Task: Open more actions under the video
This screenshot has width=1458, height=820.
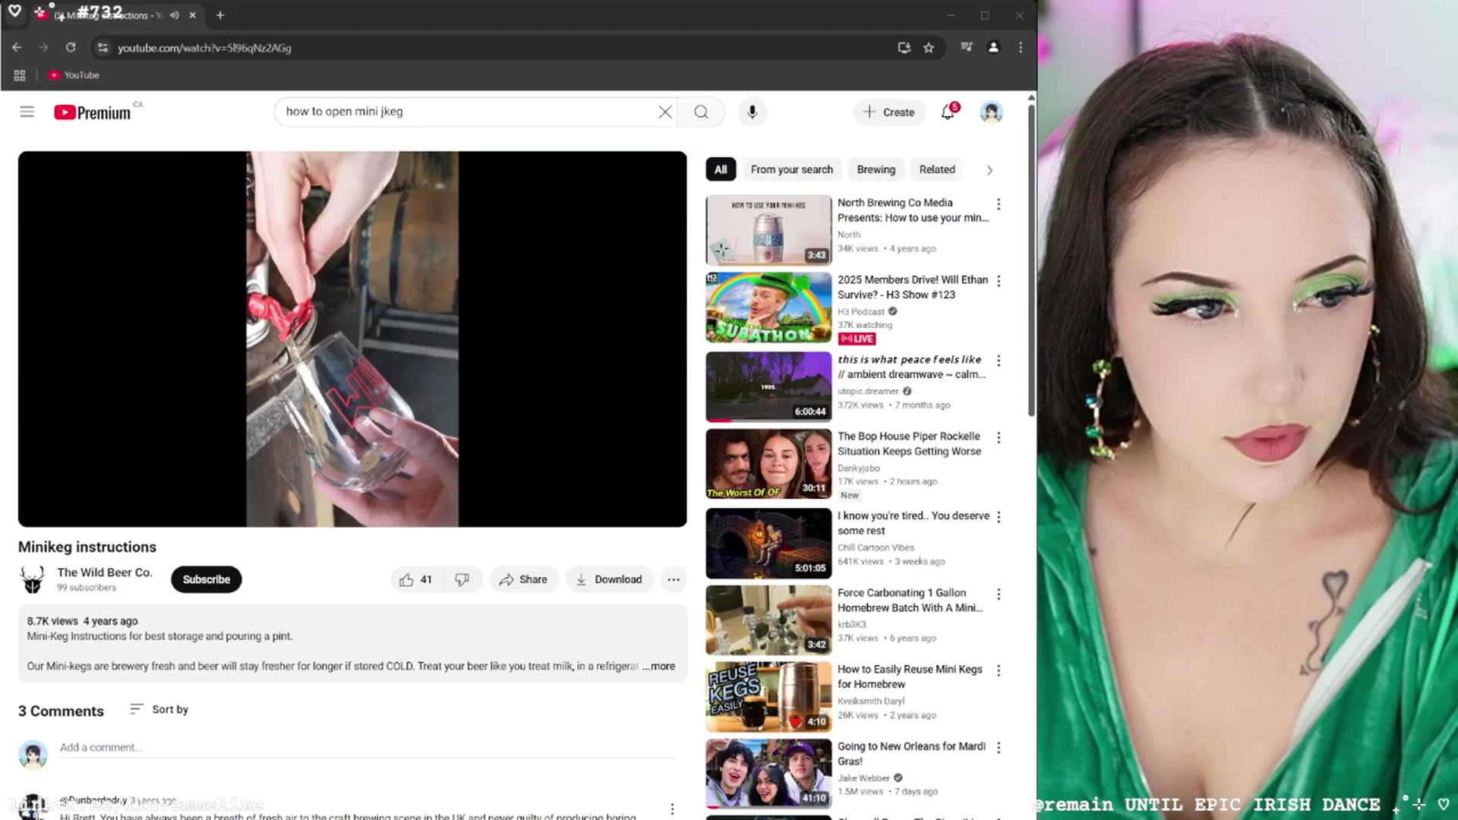Action: coord(674,579)
